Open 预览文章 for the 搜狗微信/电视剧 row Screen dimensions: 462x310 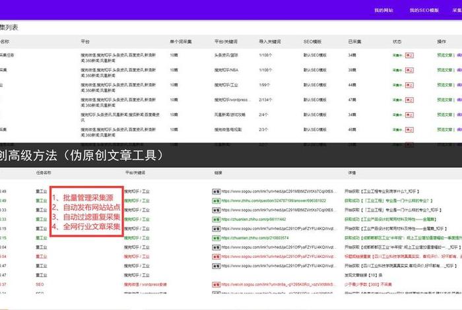tap(445, 129)
